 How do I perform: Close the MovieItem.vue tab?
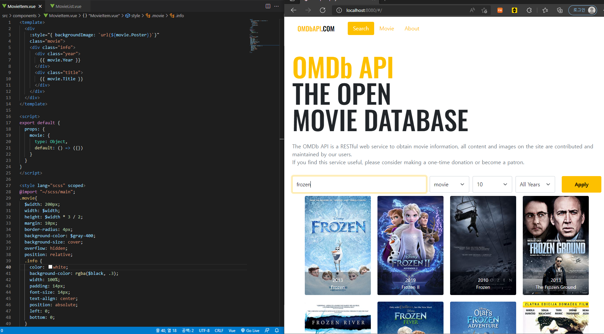(x=40, y=6)
